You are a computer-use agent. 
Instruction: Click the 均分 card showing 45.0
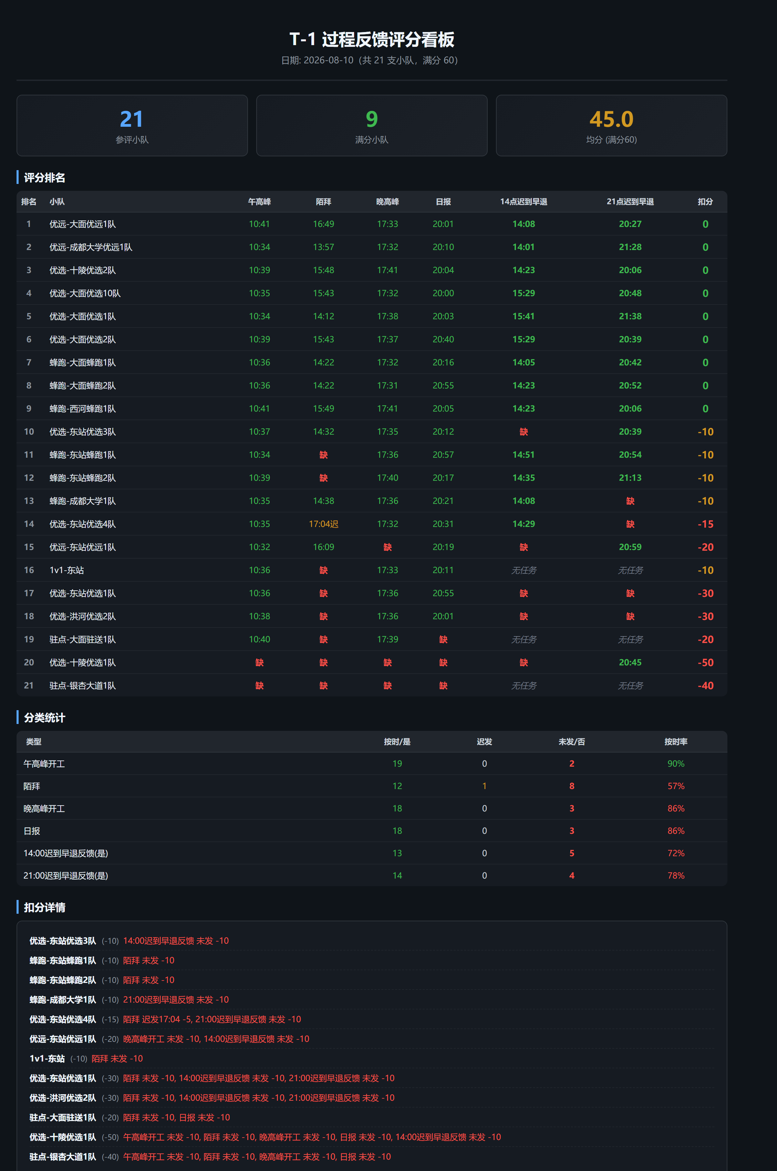611,125
